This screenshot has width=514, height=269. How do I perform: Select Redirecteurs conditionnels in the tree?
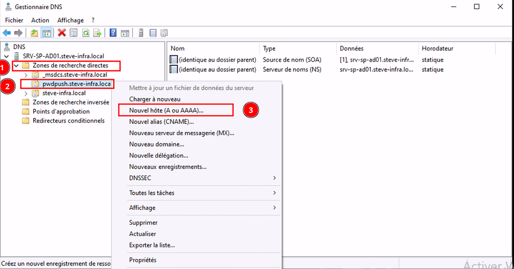pos(68,120)
